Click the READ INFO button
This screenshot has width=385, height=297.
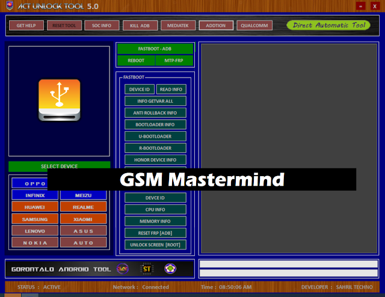coord(171,90)
